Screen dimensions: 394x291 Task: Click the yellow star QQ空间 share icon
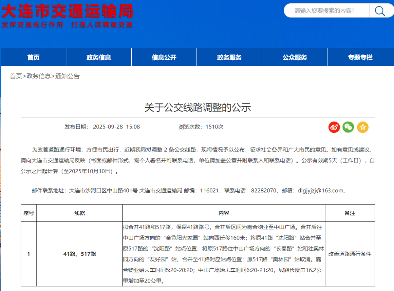coord(363,127)
